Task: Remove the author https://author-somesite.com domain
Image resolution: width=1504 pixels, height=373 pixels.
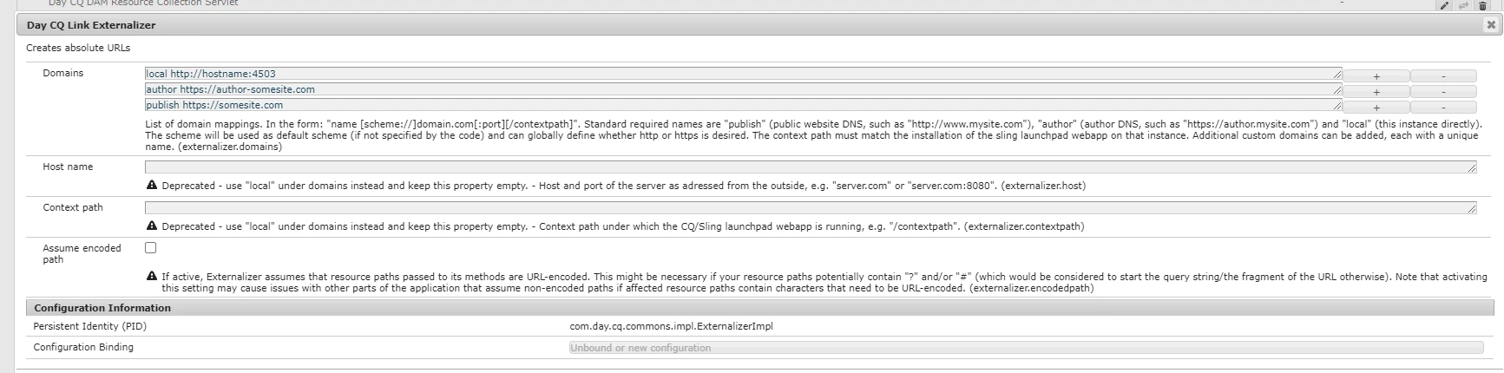Action: tap(1443, 91)
